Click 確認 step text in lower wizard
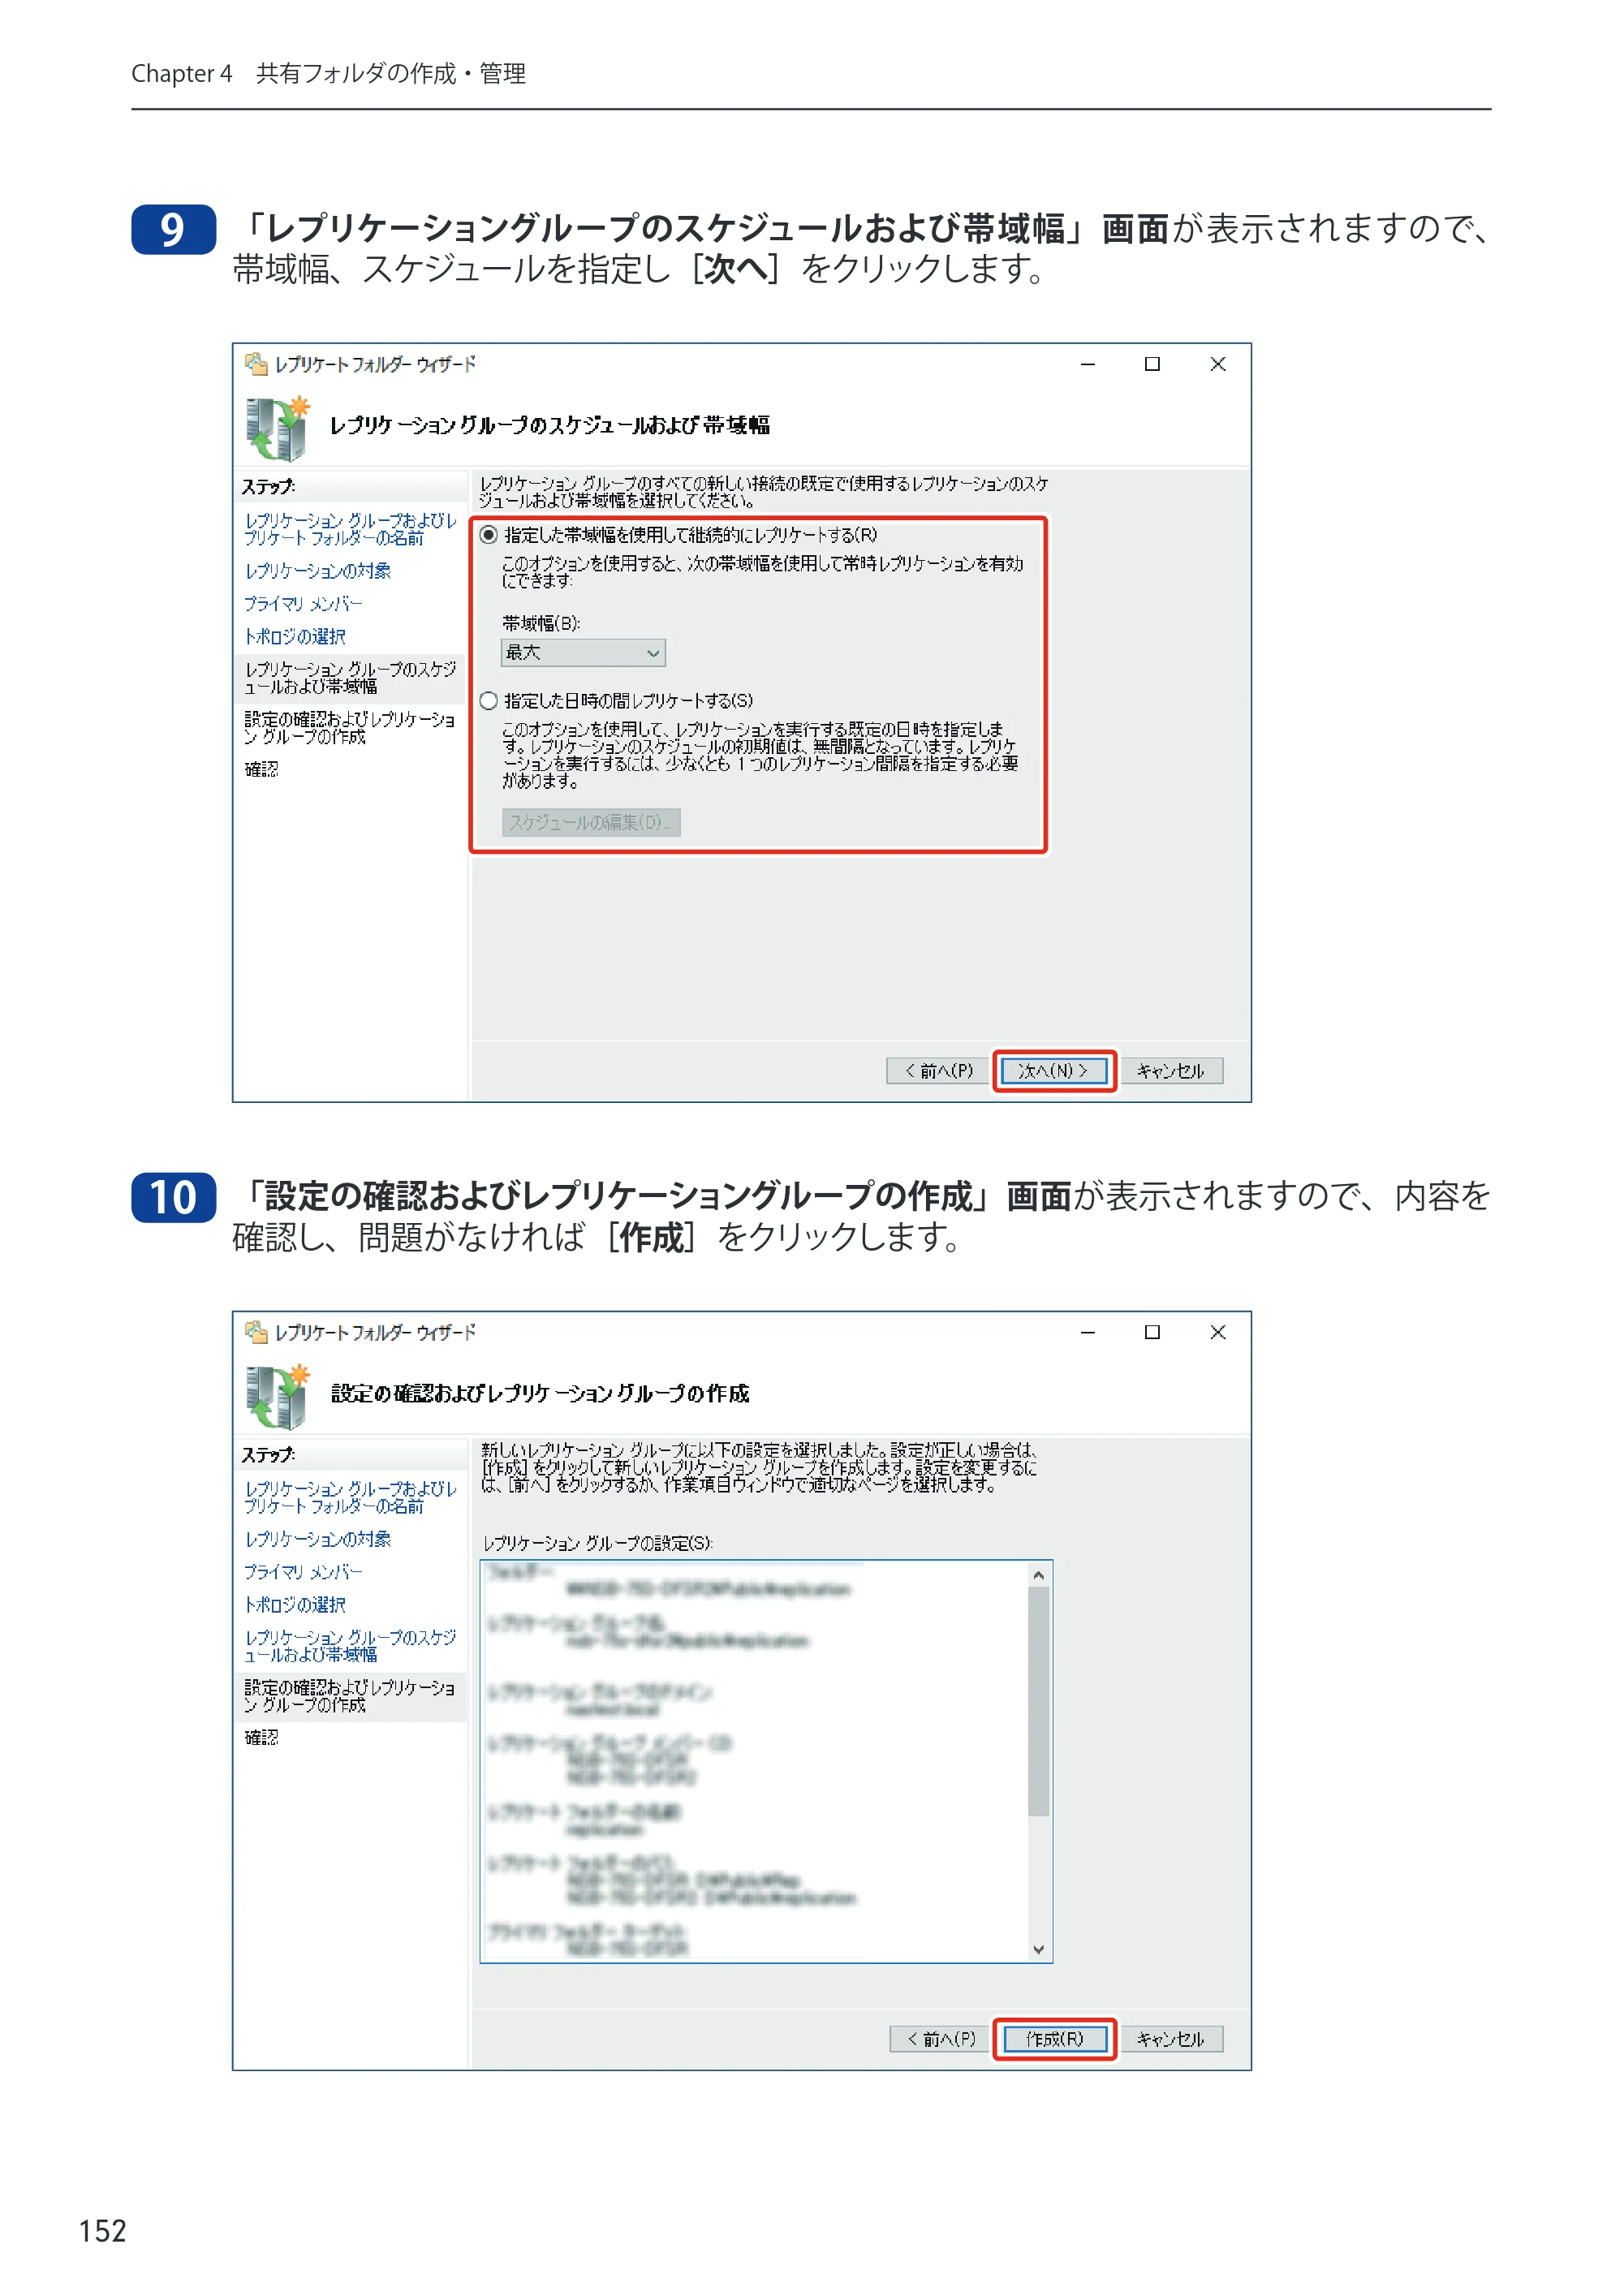The image size is (1624, 2296). tap(261, 1737)
